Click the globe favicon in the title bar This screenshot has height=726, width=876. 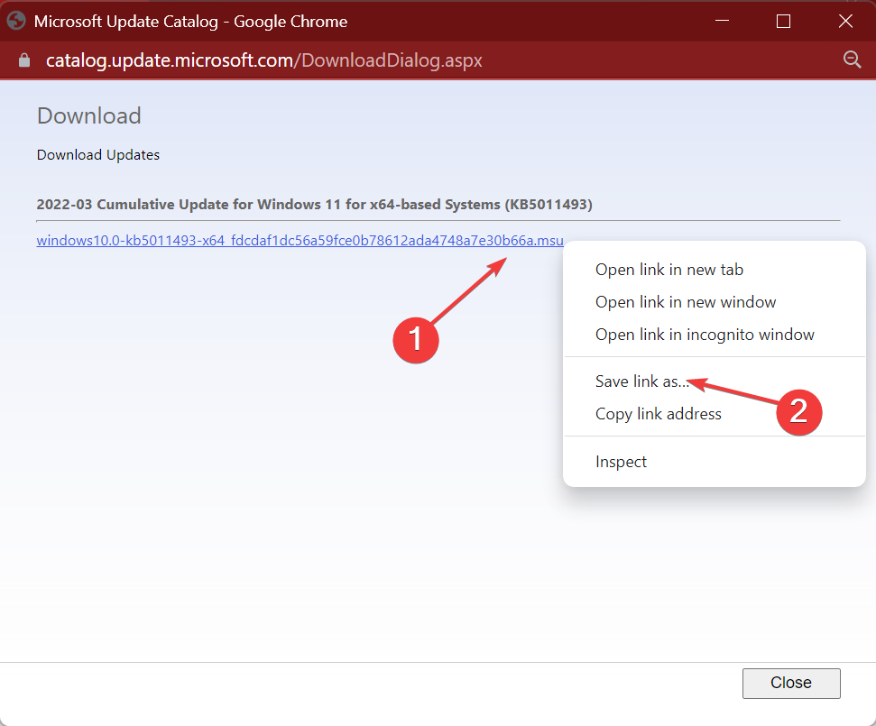coord(14,20)
